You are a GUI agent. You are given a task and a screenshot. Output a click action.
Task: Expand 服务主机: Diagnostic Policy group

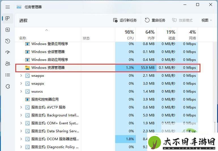tap(21, 147)
